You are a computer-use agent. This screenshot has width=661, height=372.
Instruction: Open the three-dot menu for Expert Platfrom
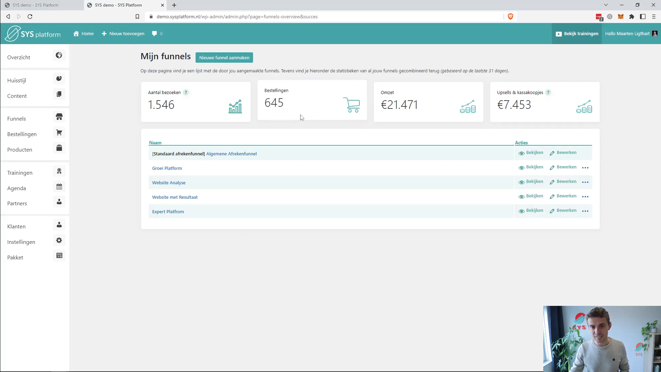click(x=585, y=211)
